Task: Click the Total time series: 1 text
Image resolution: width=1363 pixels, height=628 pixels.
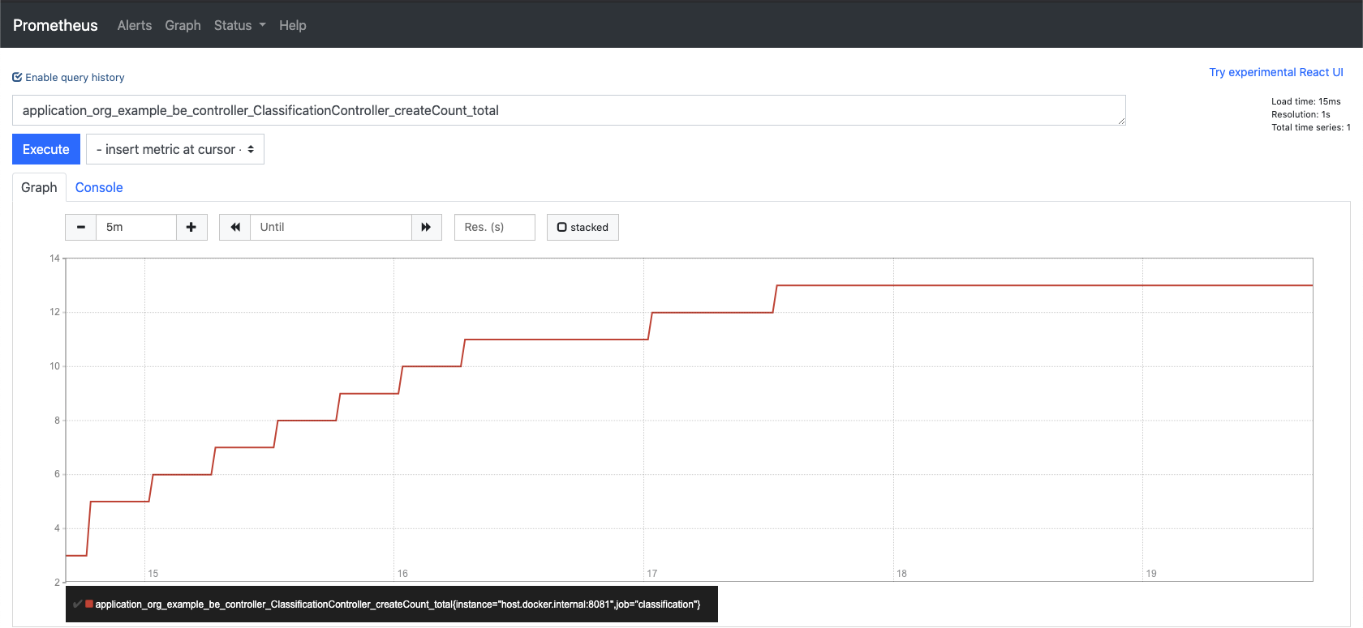Action: click(1311, 127)
